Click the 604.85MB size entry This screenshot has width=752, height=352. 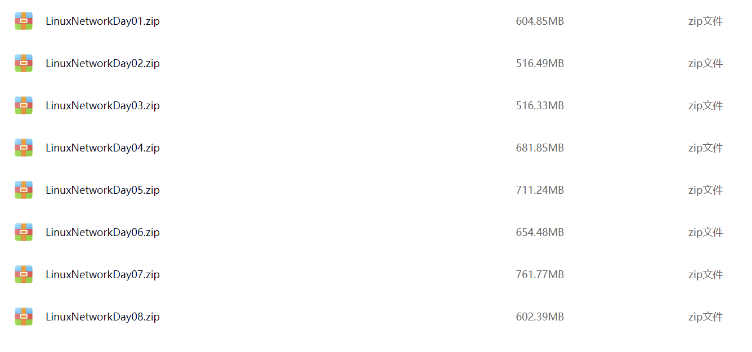(x=539, y=21)
